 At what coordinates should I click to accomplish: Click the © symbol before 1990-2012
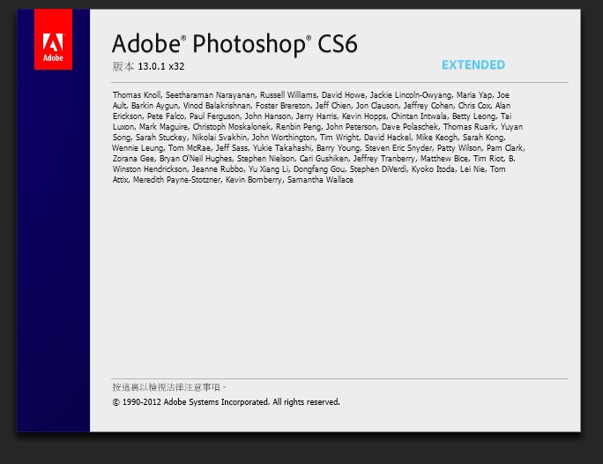(116, 402)
